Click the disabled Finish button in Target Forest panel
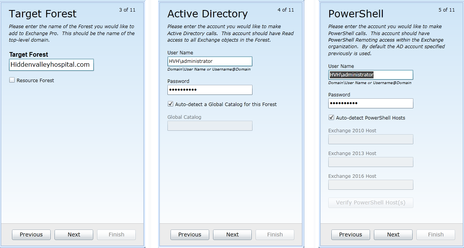 pos(116,235)
